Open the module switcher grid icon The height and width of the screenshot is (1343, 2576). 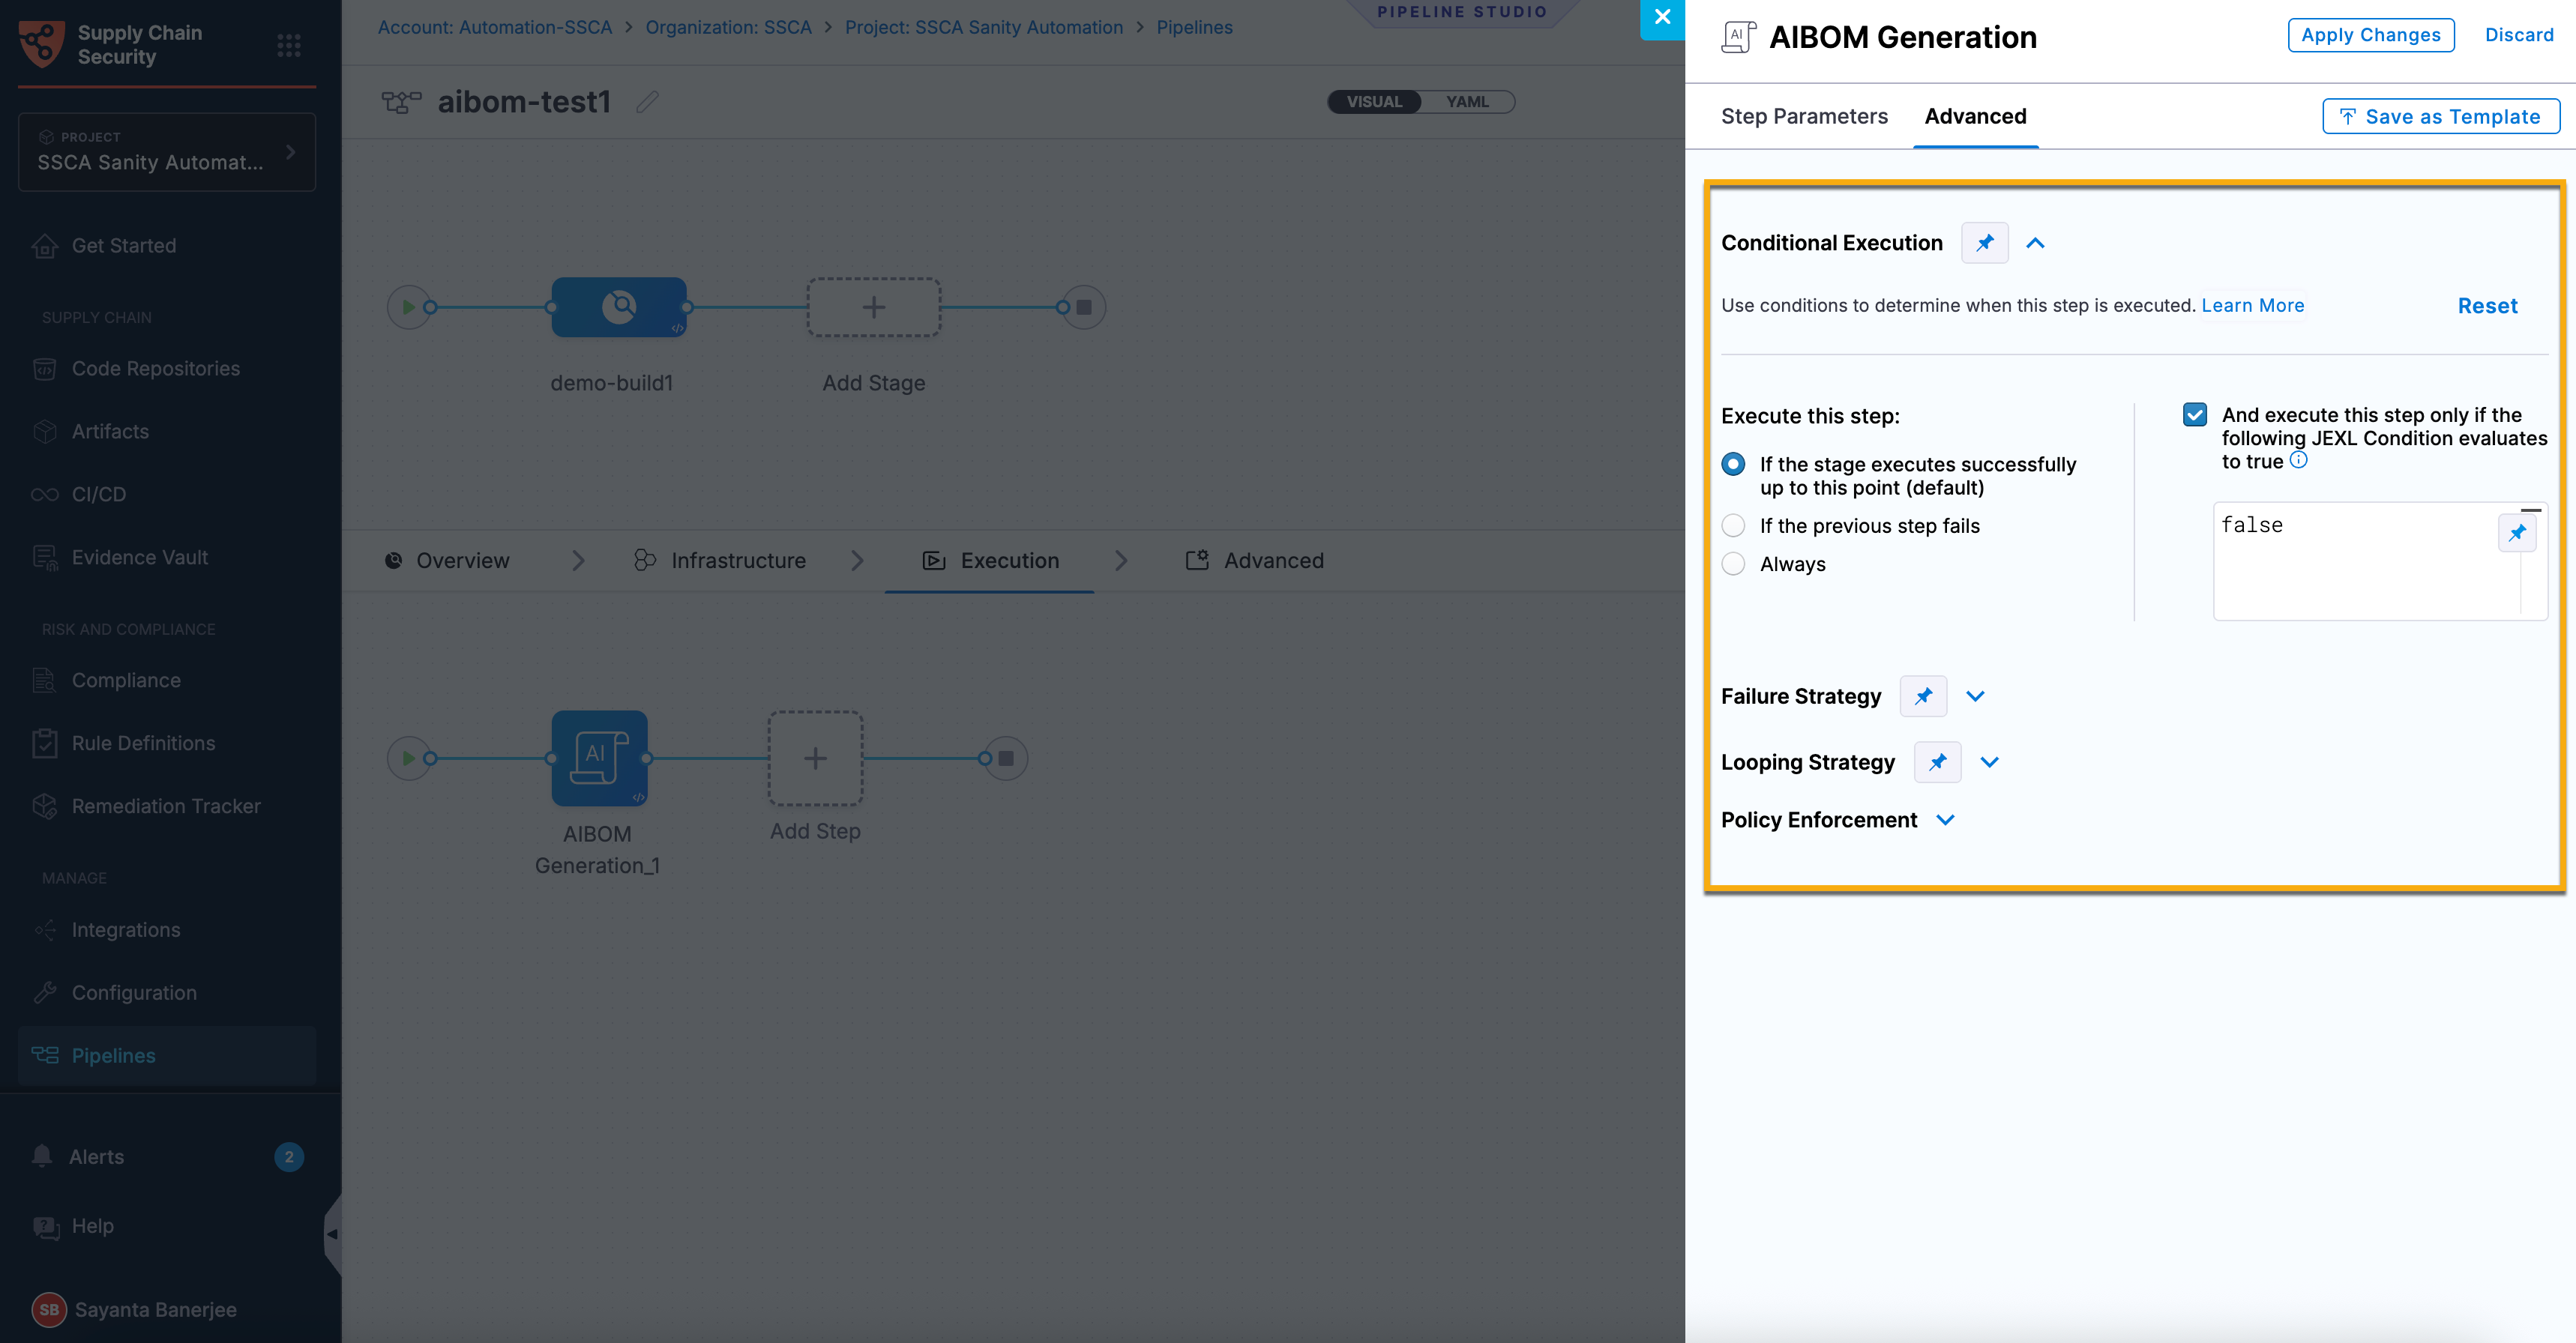click(289, 45)
